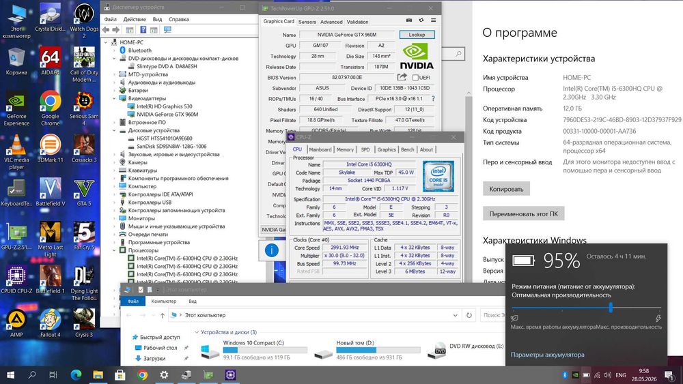Viewport: 683px width, 384px height.
Task: Collapse HOME-PC root node in Device Manager
Action: click(x=106, y=42)
